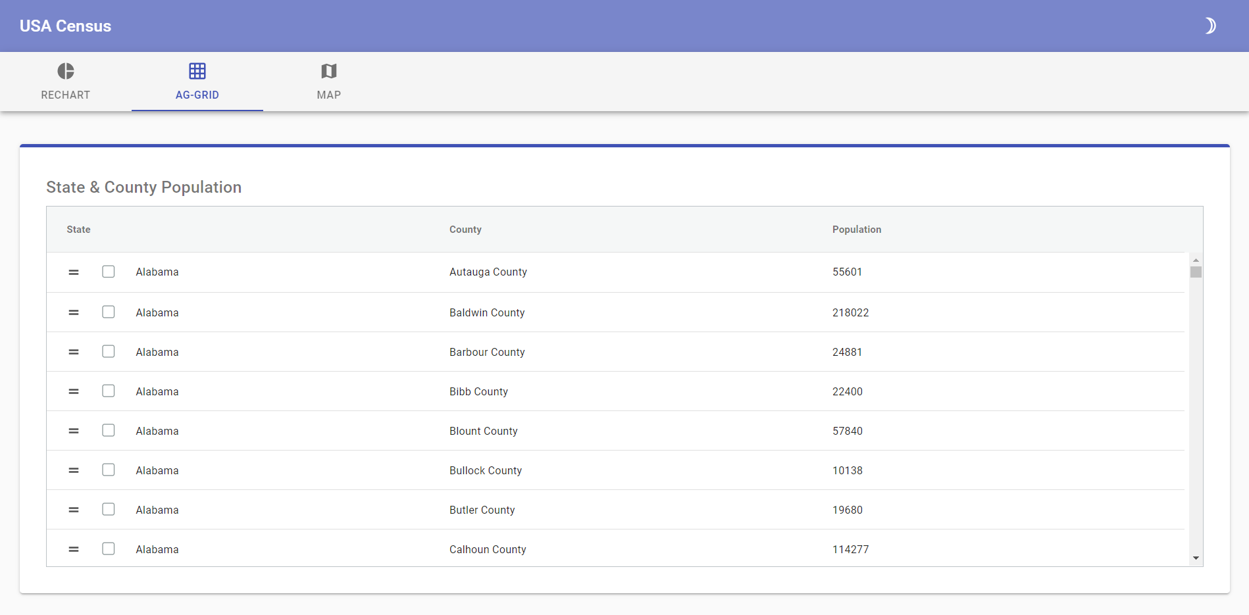Click the grid scrollbar down arrow
This screenshot has height=615, width=1249.
[1196, 558]
